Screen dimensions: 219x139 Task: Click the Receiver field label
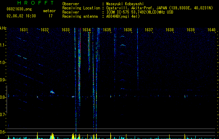[71, 12]
